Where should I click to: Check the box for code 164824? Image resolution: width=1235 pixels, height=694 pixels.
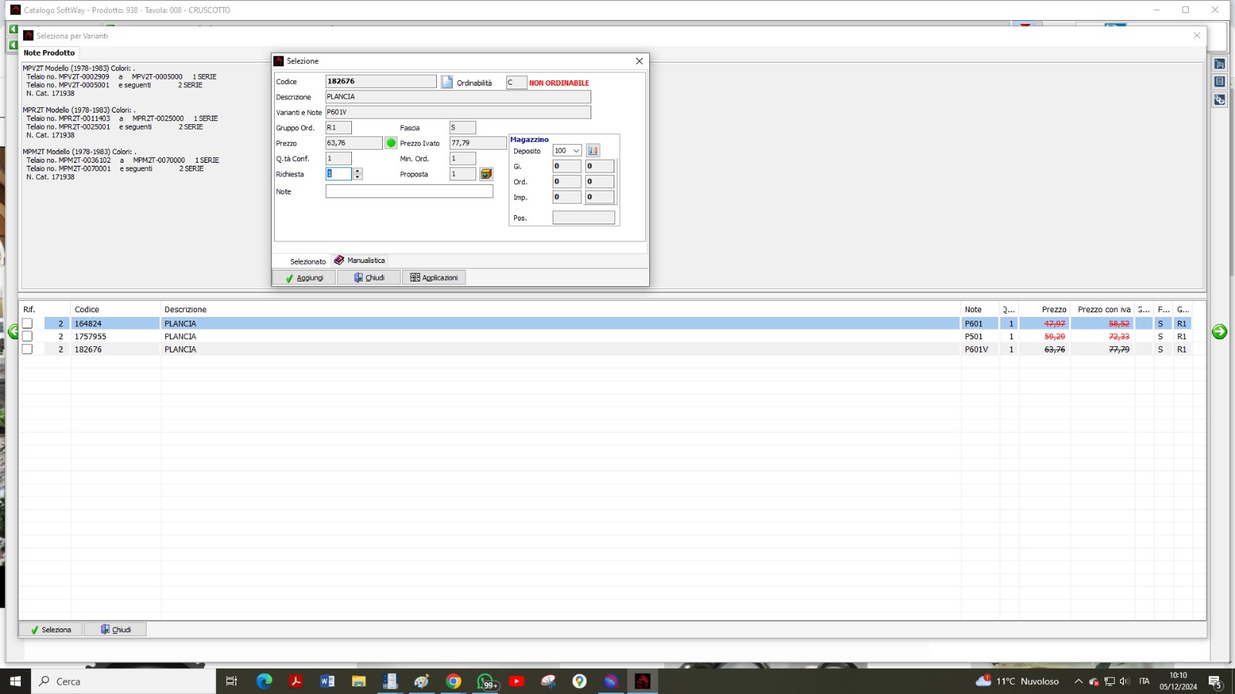[28, 324]
